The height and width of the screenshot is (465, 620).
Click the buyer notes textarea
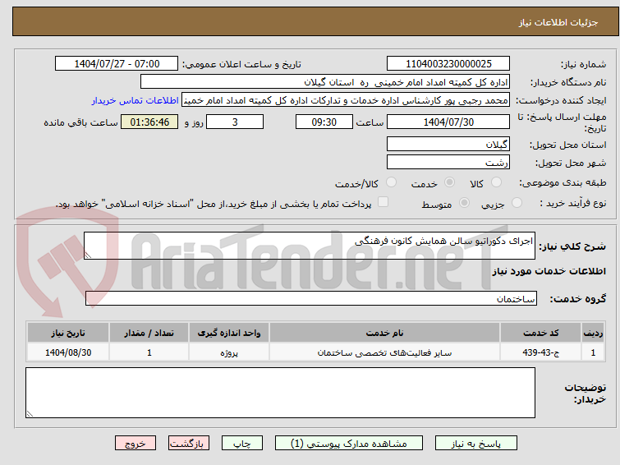[280, 393]
